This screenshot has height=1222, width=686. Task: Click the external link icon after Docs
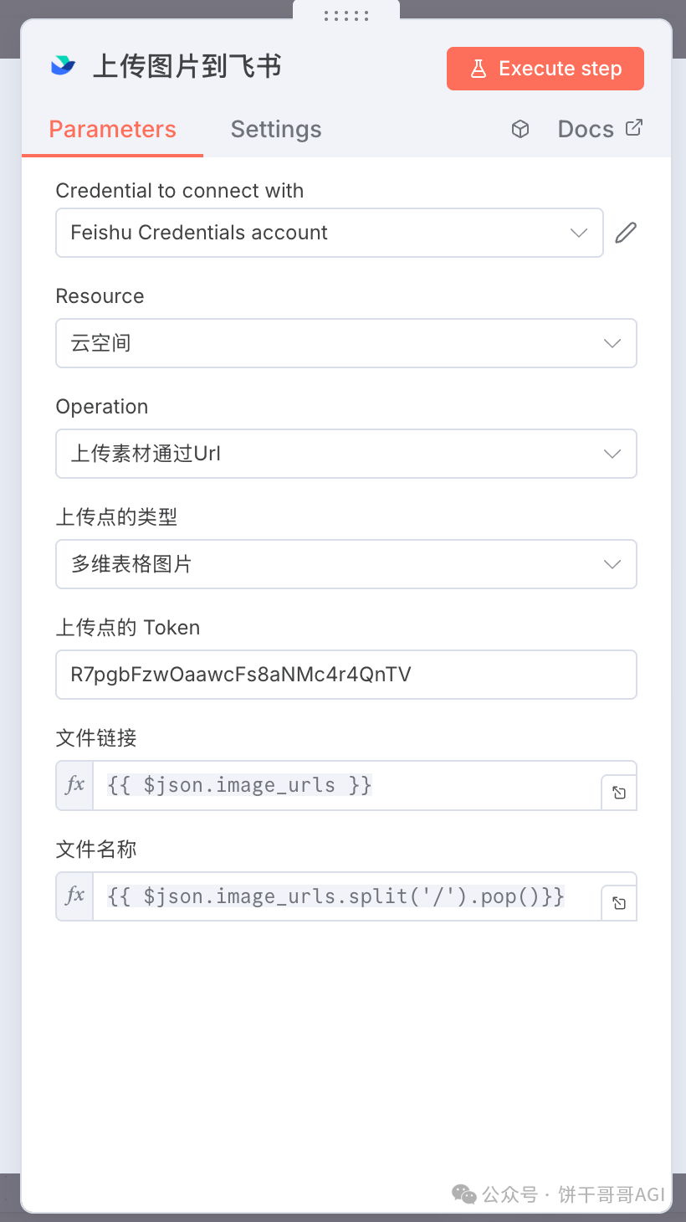pos(635,127)
